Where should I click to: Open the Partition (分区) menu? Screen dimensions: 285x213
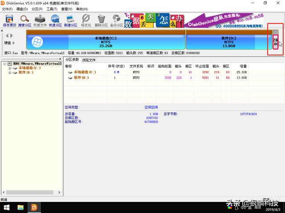point(37,9)
